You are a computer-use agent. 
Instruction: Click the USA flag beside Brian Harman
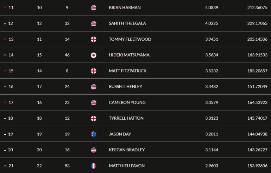point(94,8)
